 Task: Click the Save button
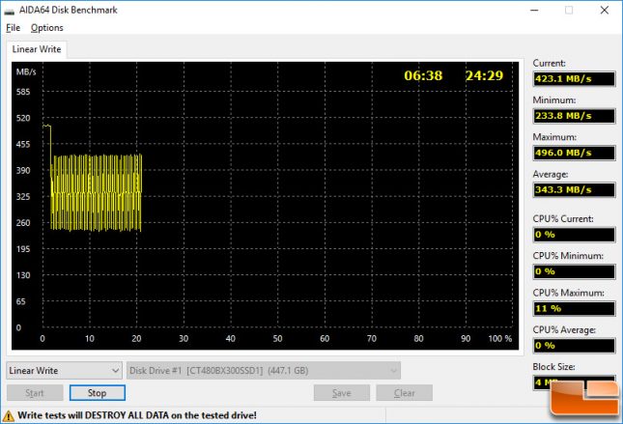[342, 393]
